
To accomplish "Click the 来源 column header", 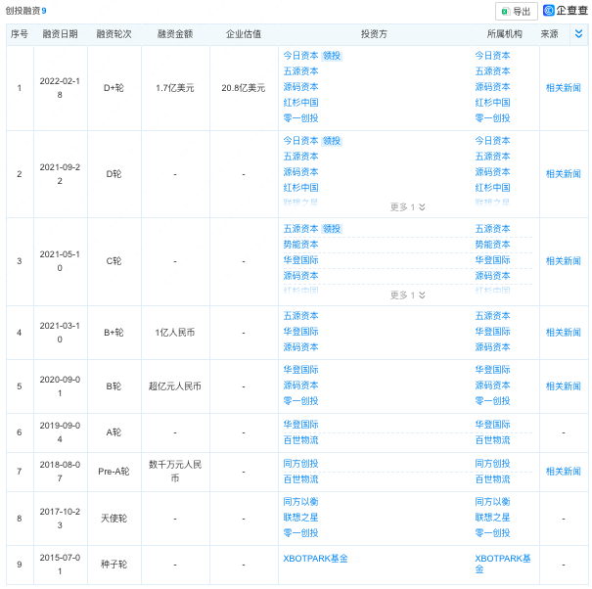I will pos(549,34).
